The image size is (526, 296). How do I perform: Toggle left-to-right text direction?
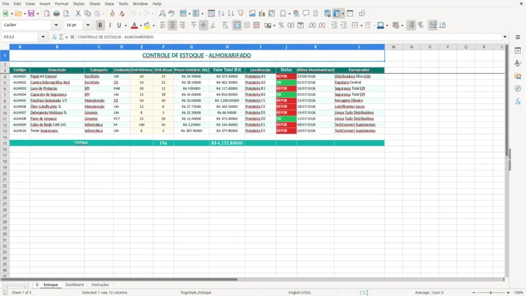click(x=411, y=25)
